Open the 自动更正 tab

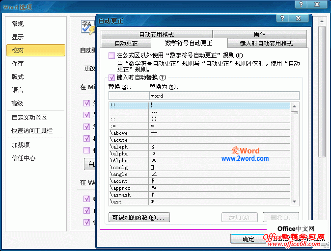point(126,44)
